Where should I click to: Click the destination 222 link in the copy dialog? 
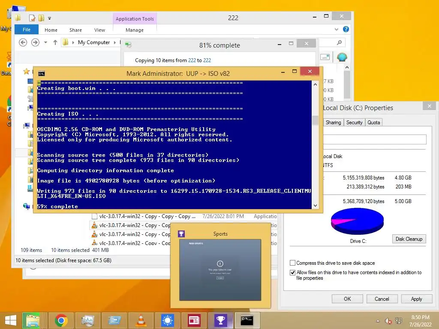coord(207,60)
